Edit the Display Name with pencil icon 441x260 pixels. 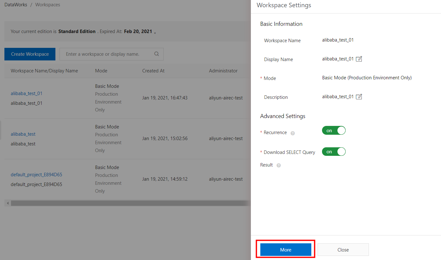pos(359,59)
